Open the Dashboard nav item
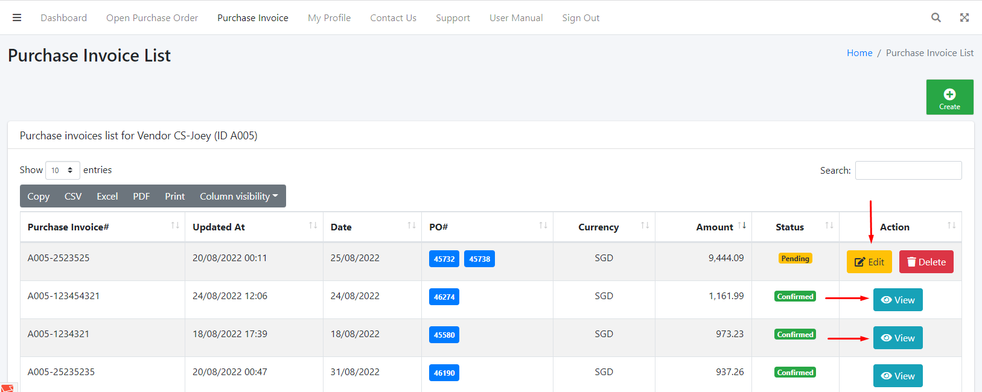This screenshot has height=392, width=982. pyautogui.click(x=64, y=17)
